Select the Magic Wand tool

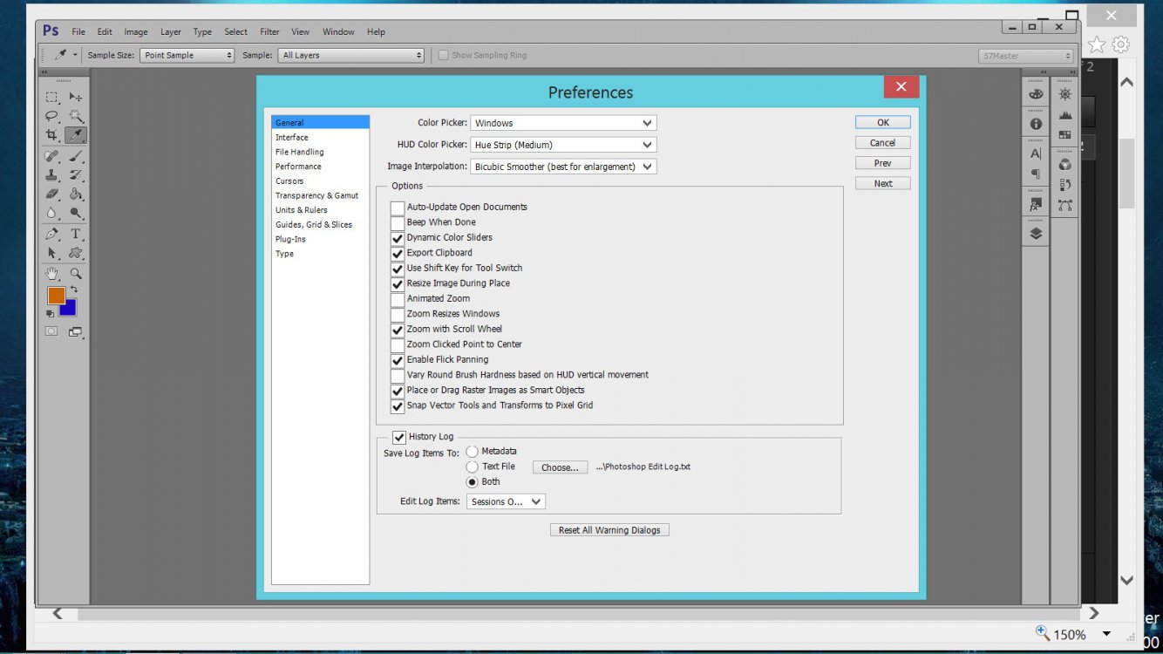[76, 117]
